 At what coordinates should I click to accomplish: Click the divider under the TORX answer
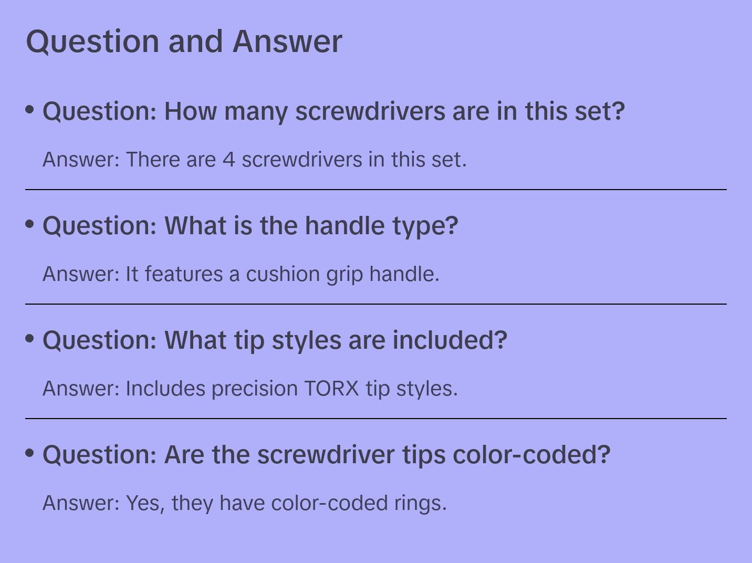[x=376, y=419]
